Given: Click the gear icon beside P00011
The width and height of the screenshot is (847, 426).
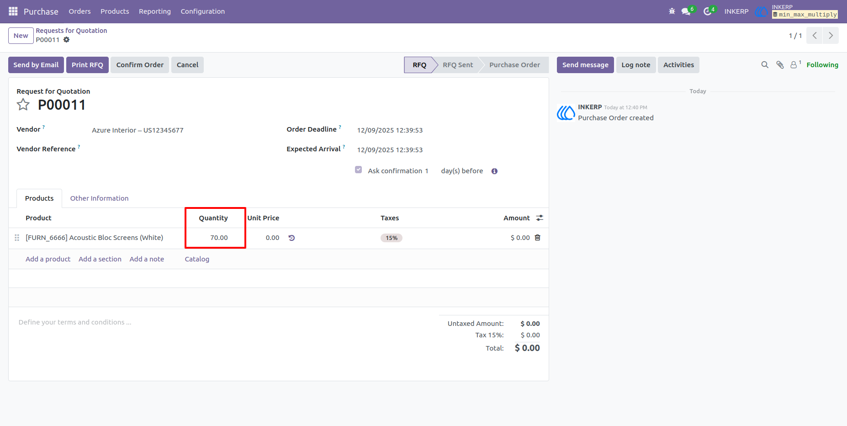Looking at the screenshot, I should point(66,40).
